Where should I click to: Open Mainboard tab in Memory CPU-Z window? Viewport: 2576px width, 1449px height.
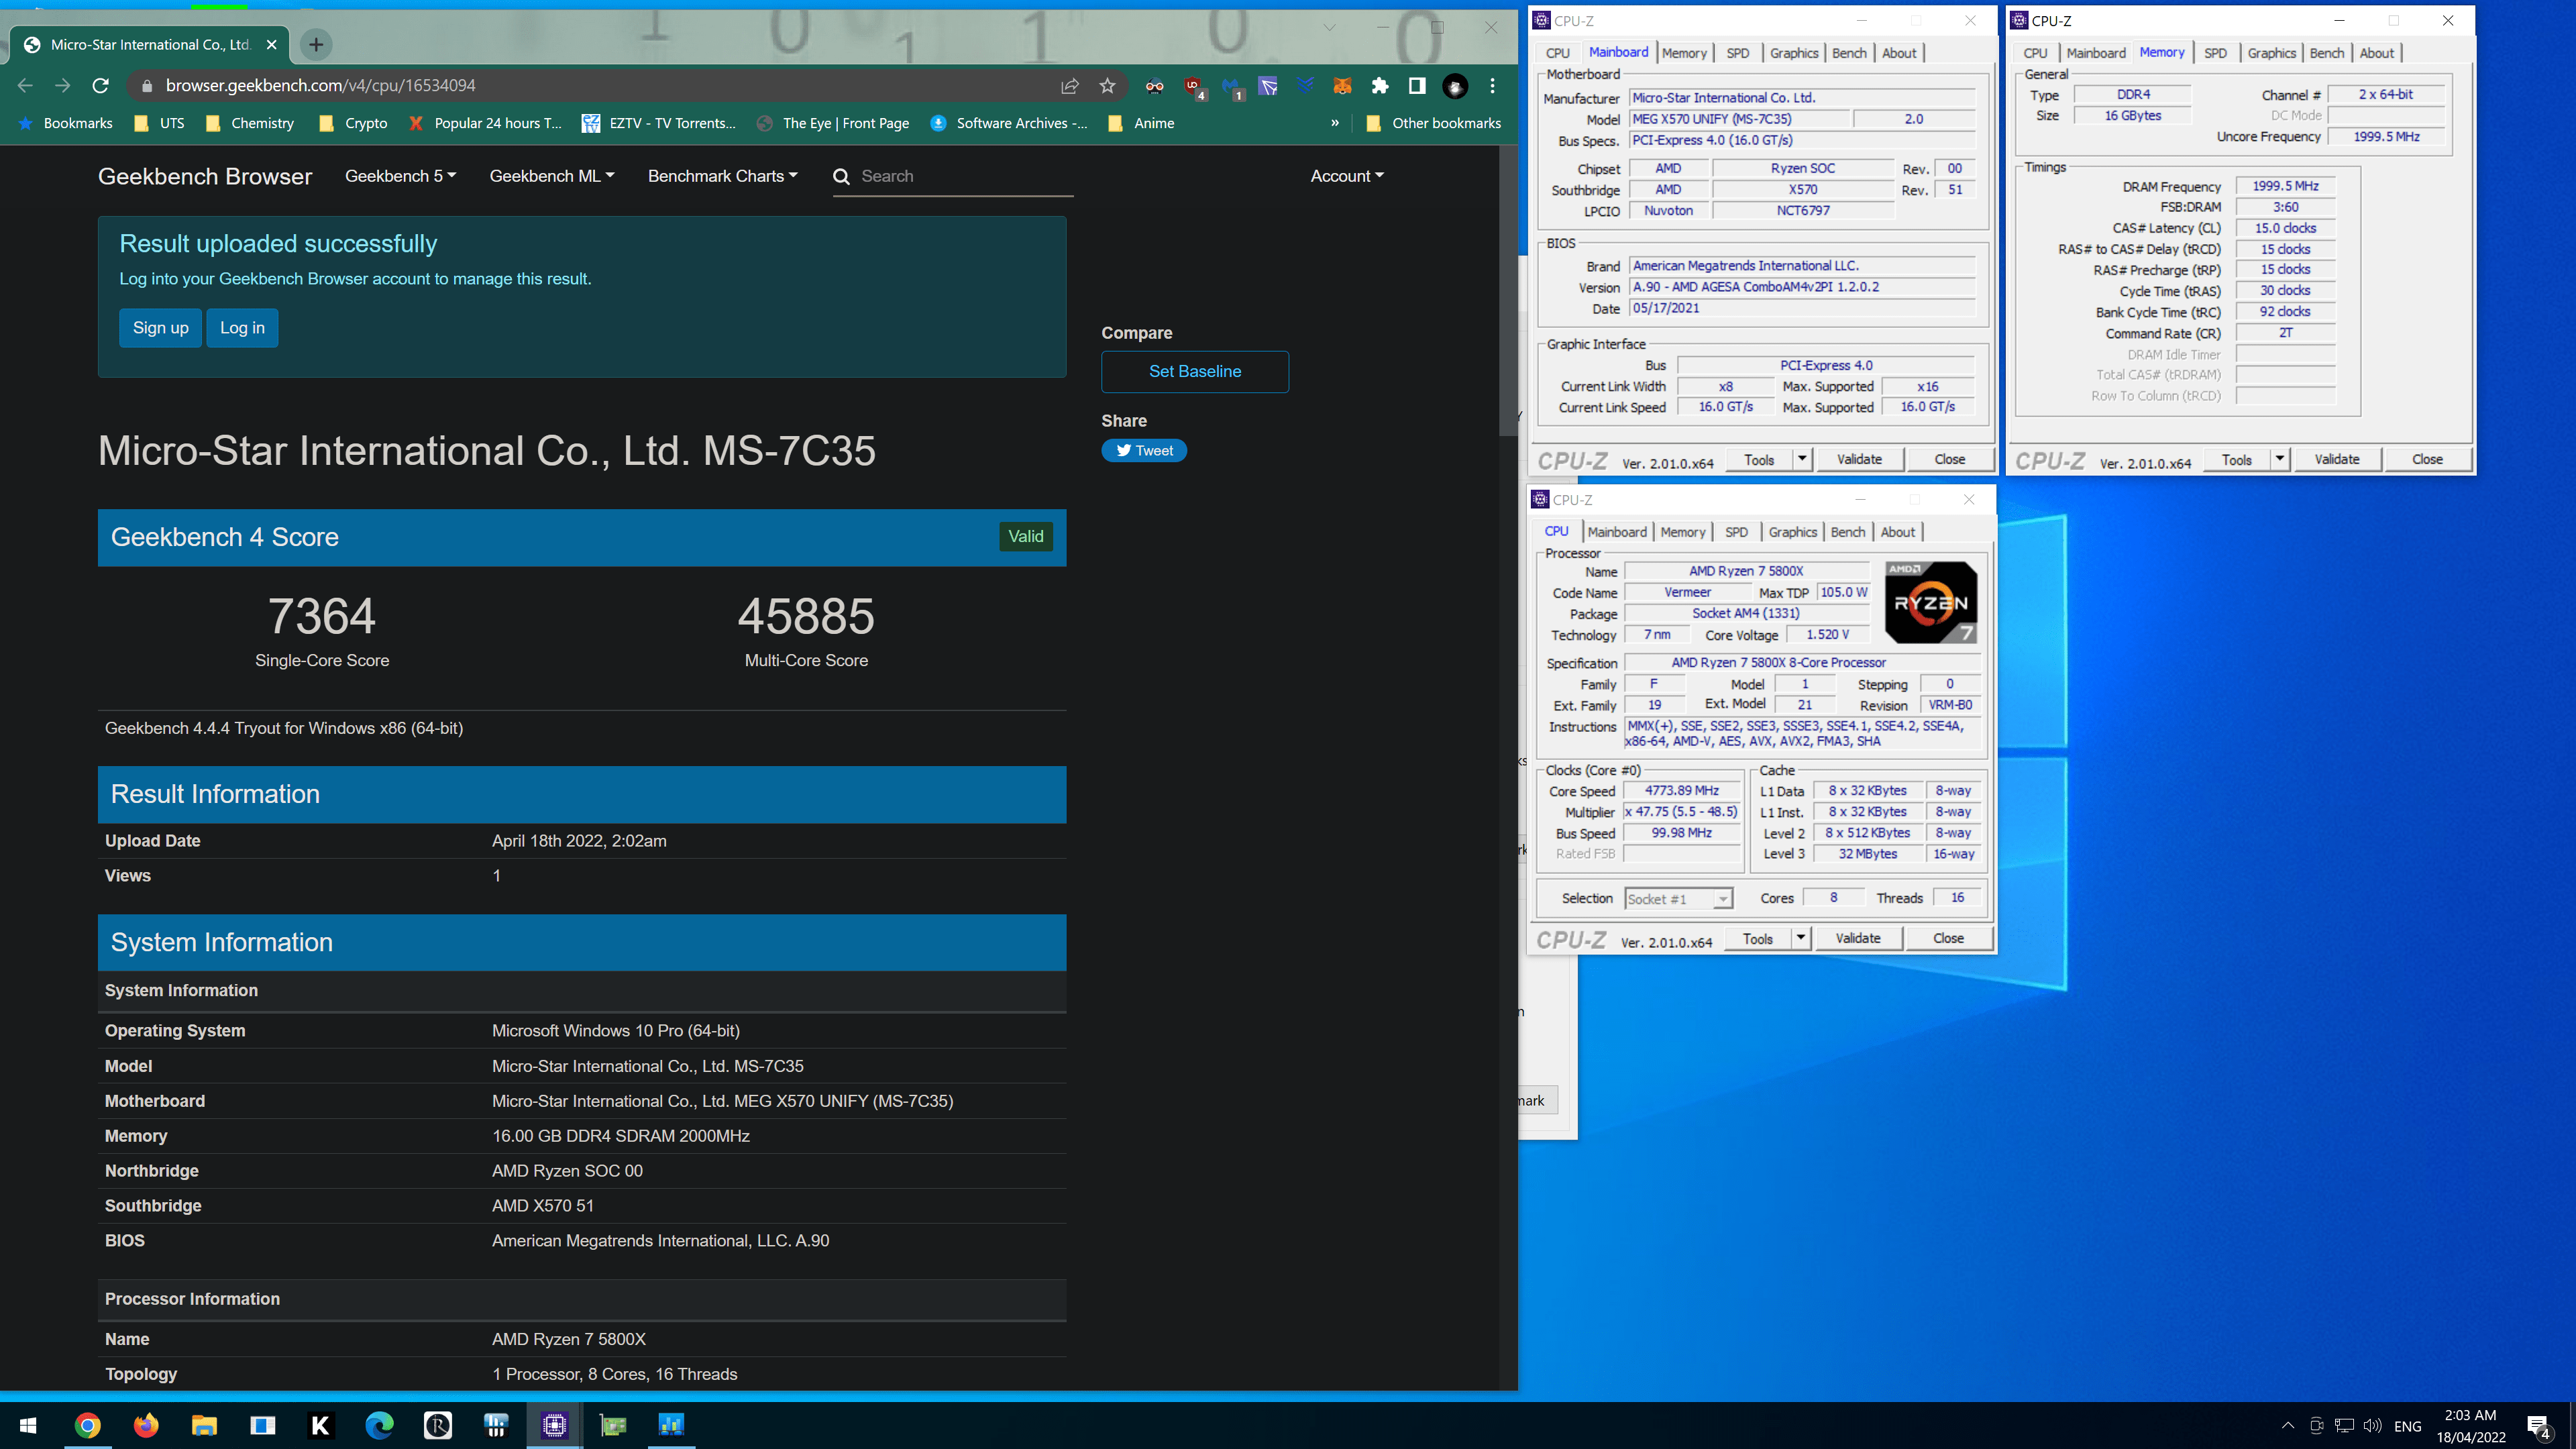pyautogui.click(x=2096, y=53)
